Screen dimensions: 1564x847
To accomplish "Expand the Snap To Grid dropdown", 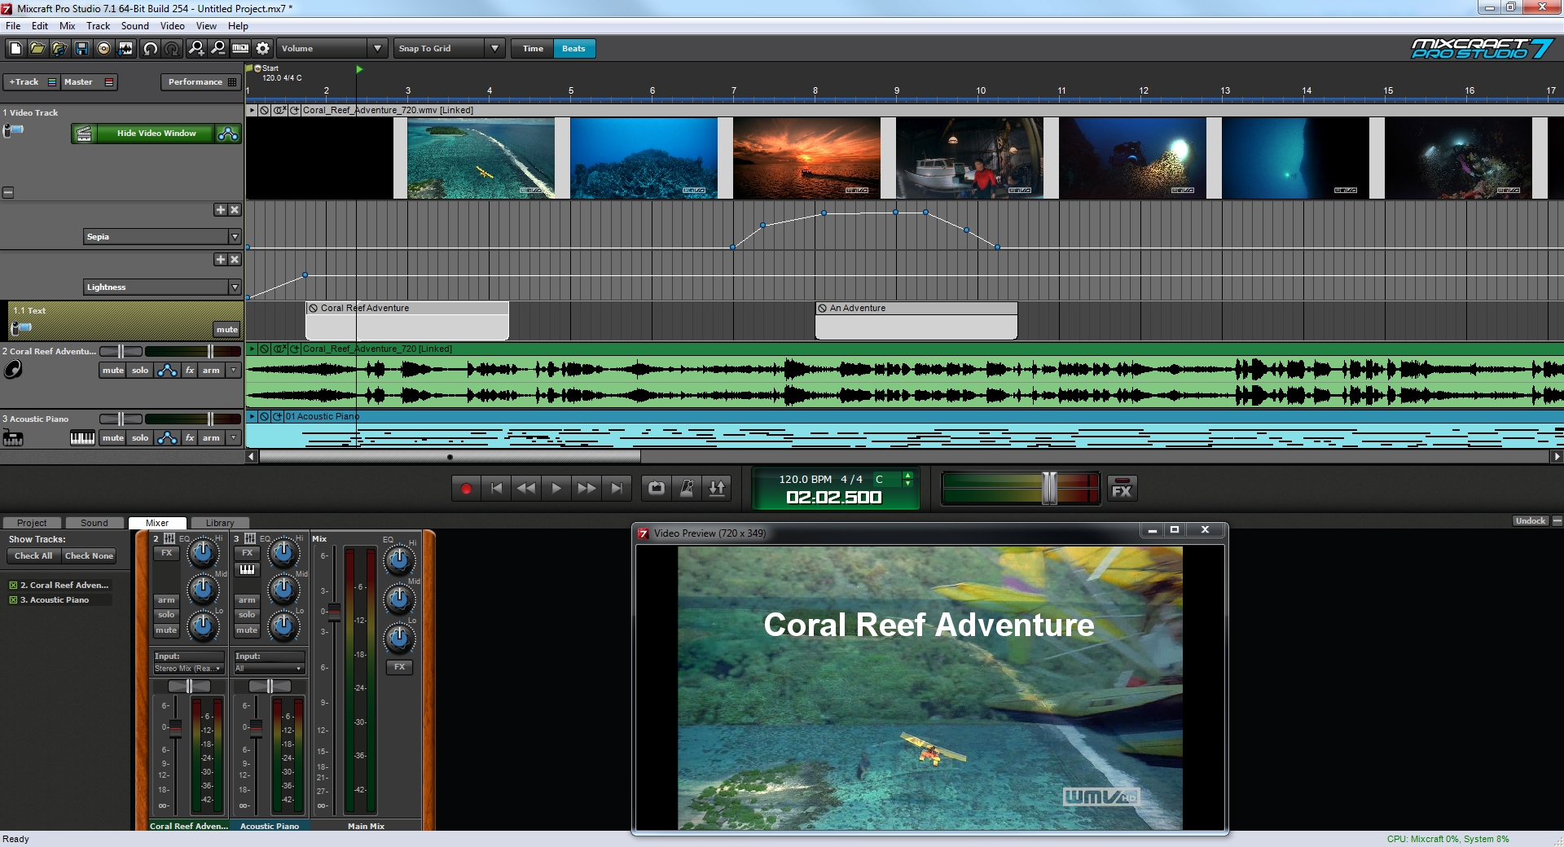I will 494,49.
